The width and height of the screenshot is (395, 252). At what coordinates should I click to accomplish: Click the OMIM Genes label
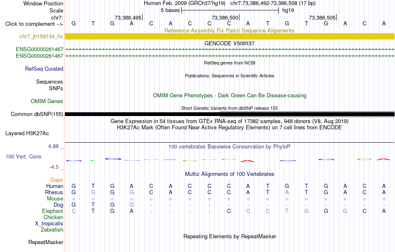coord(47,101)
